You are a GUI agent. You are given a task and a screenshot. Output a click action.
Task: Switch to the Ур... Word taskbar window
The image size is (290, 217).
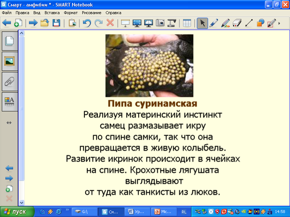click(x=137, y=212)
